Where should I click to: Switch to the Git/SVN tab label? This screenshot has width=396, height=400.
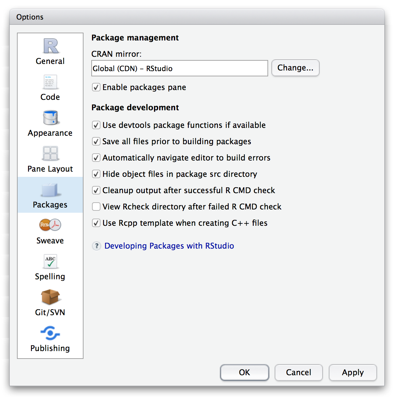click(x=50, y=312)
